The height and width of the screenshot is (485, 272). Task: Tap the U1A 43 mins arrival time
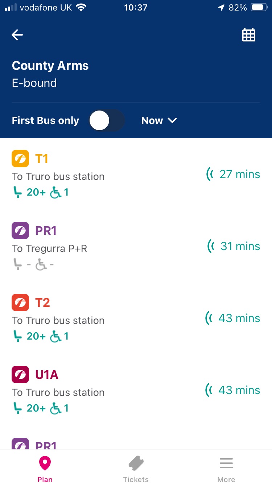tap(239, 390)
